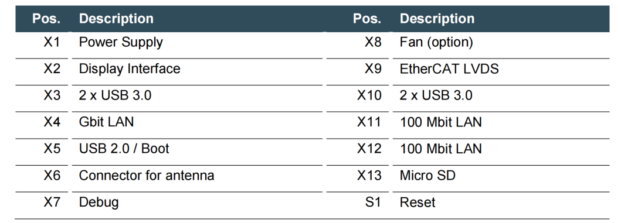
Task: Click the left Pos. column header
Action: (x=46, y=19)
